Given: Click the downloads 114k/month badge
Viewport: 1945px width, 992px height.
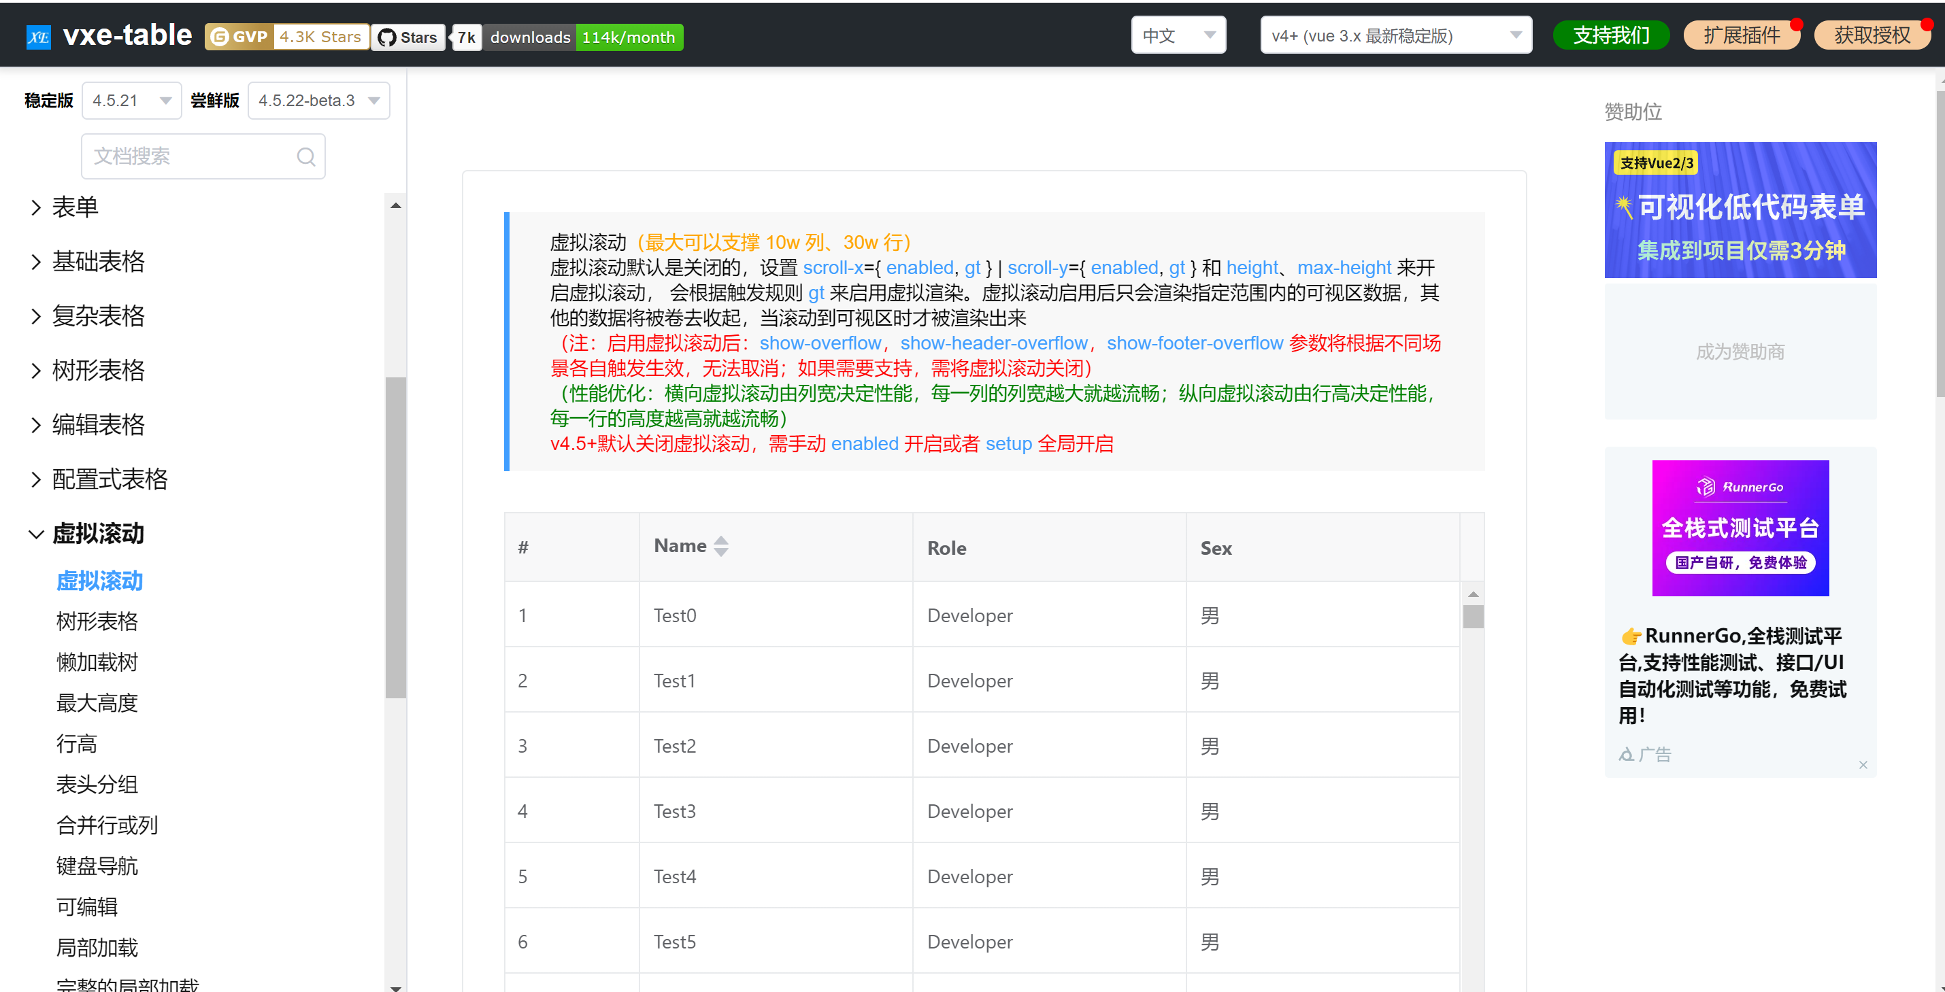Looking at the screenshot, I should tap(584, 37).
